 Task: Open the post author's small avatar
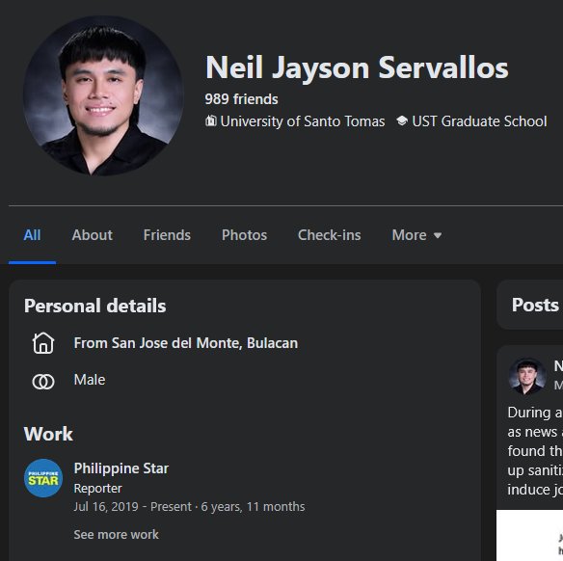[x=526, y=376]
